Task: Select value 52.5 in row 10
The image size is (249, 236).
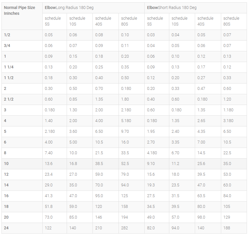Action: pos(125,164)
